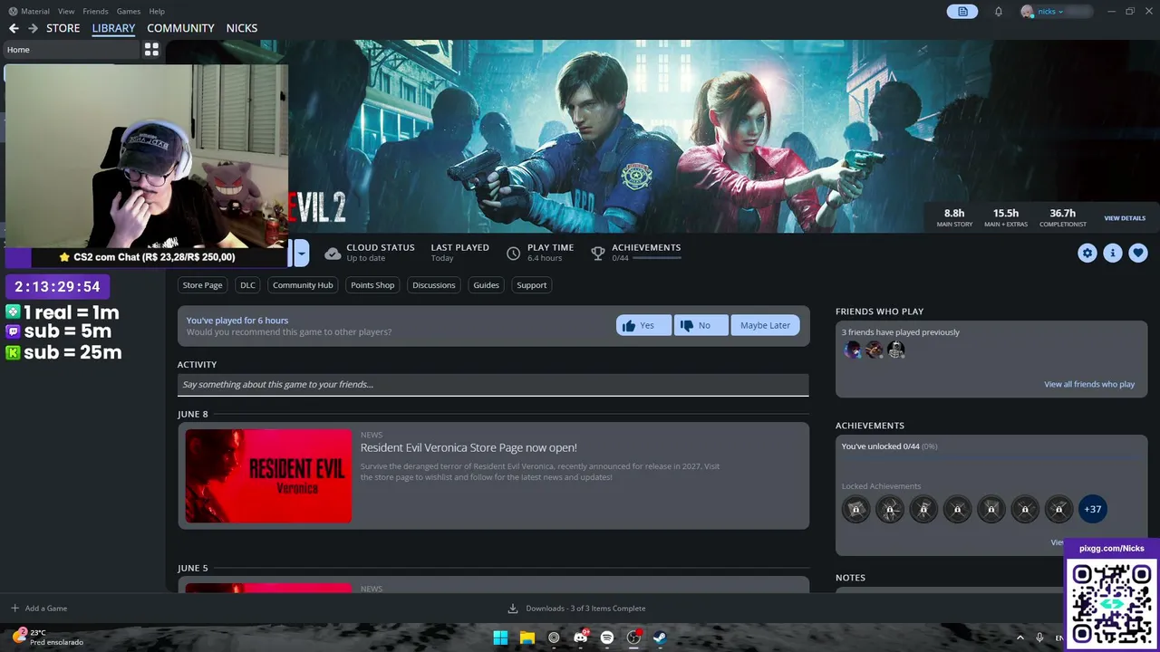Open the Resident Evil Veronica news thumbnail
This screenshot has height=652, width=1160.
click(x=268, y=475)
